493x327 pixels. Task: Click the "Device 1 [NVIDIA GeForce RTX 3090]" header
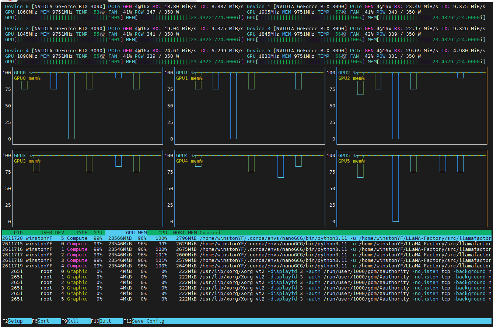click(297, 7)
